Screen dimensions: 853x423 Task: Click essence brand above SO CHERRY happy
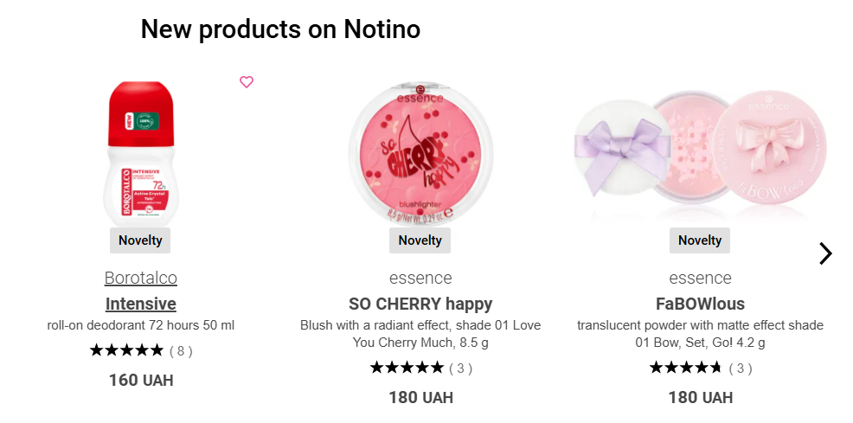tap(420, 278)
